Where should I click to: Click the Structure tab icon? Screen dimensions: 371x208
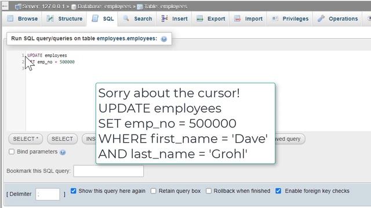pos(50,18)
